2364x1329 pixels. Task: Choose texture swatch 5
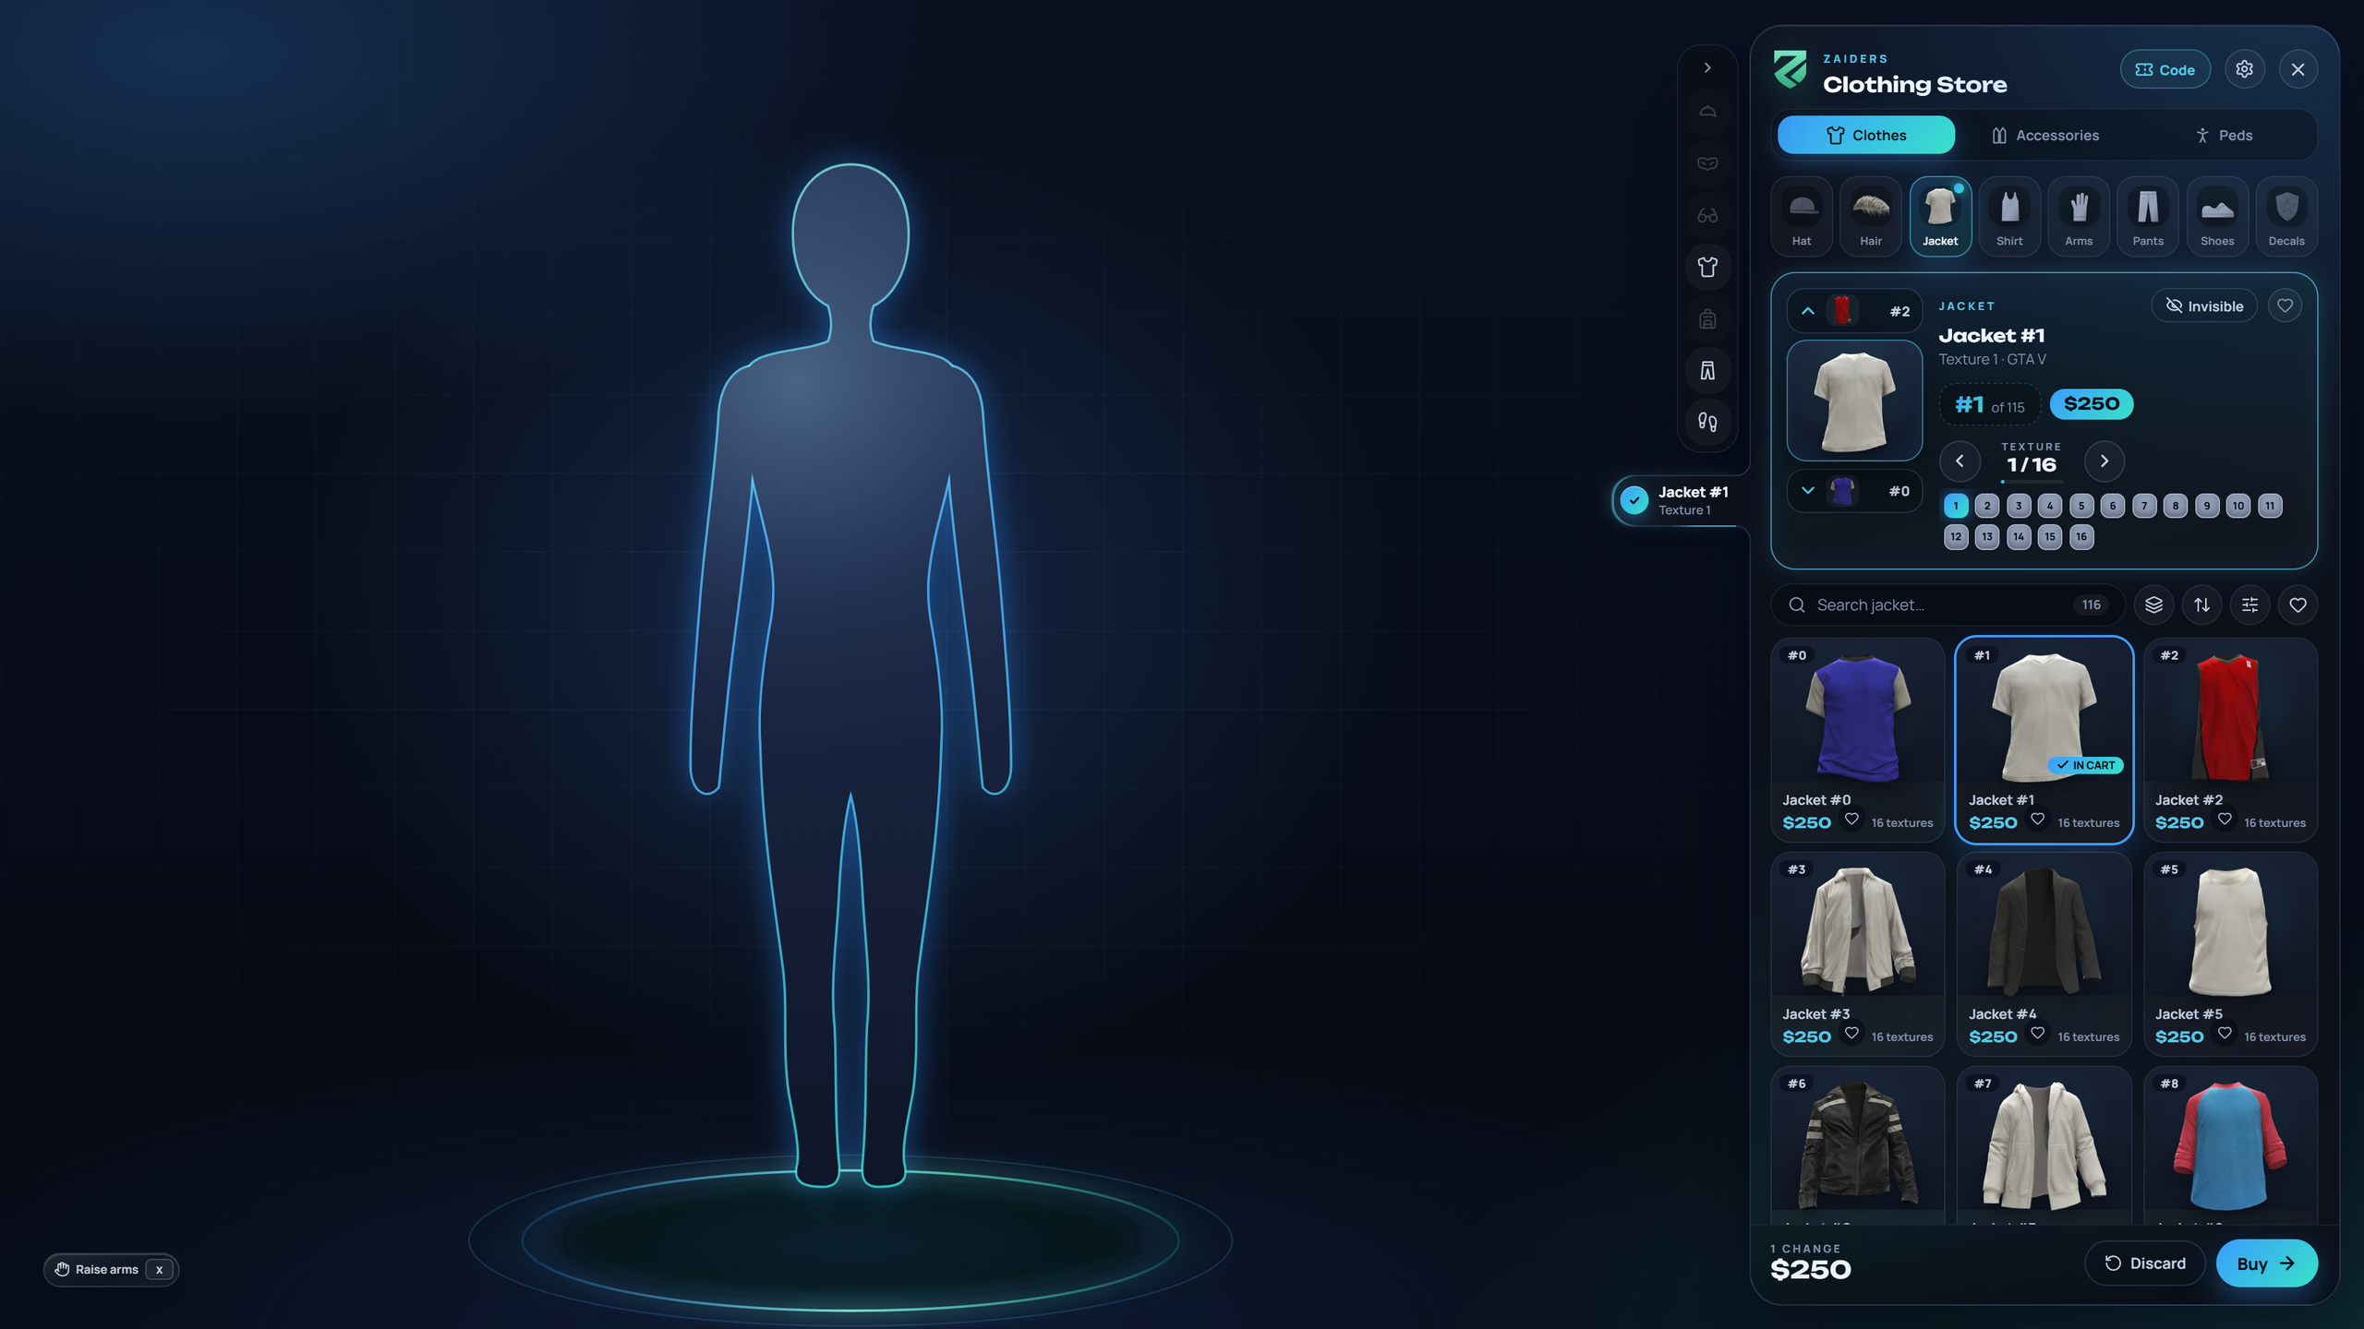click(x=2081, y=506)
